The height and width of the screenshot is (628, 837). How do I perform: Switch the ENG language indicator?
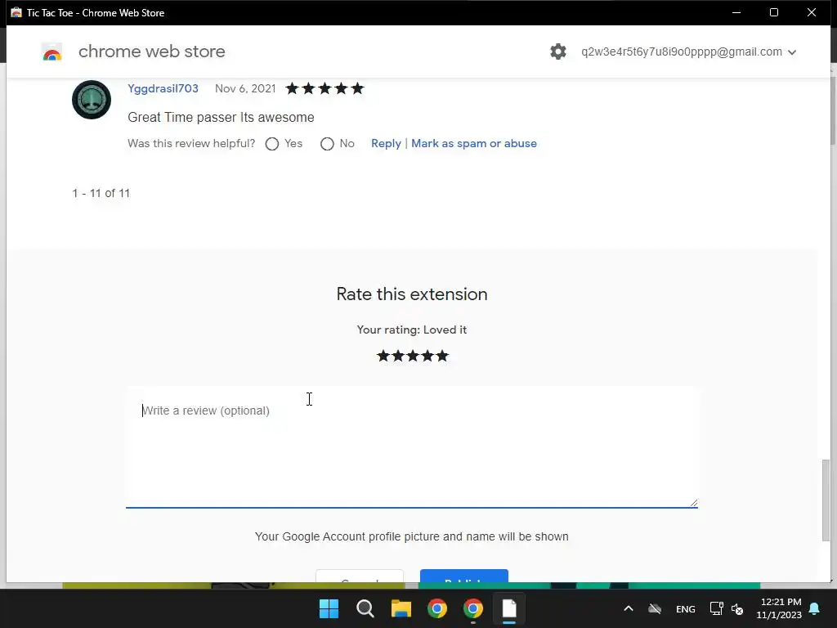tap(686, 609)
